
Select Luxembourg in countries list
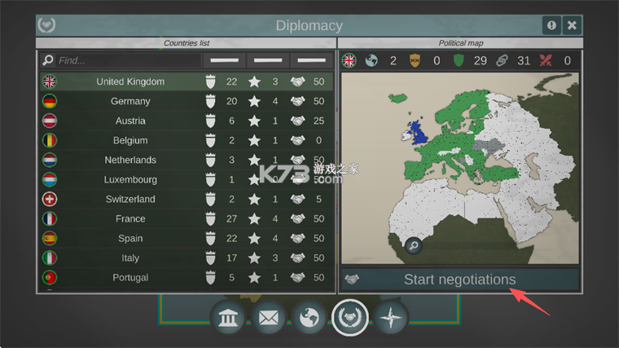click(x=187, y=179)
